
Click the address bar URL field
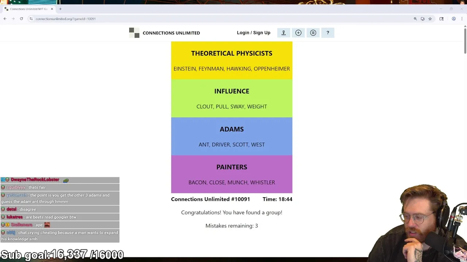[219, 19]
